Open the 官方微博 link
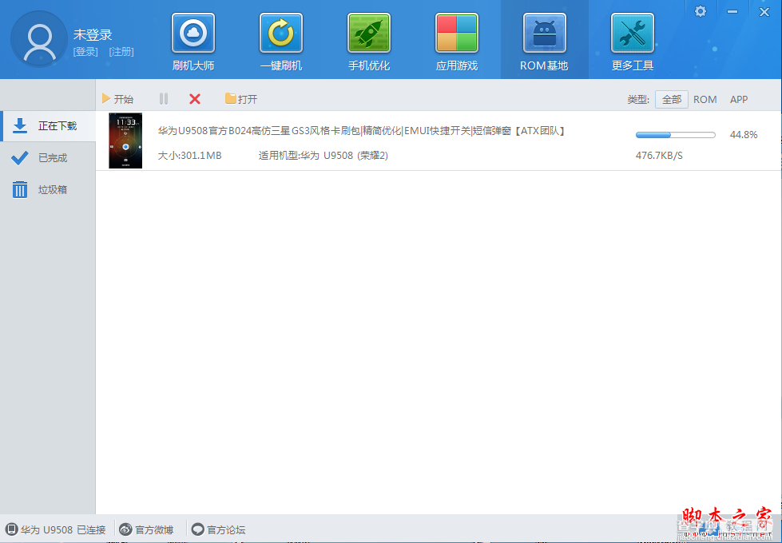782x543 pixels. tap(146, 529)
